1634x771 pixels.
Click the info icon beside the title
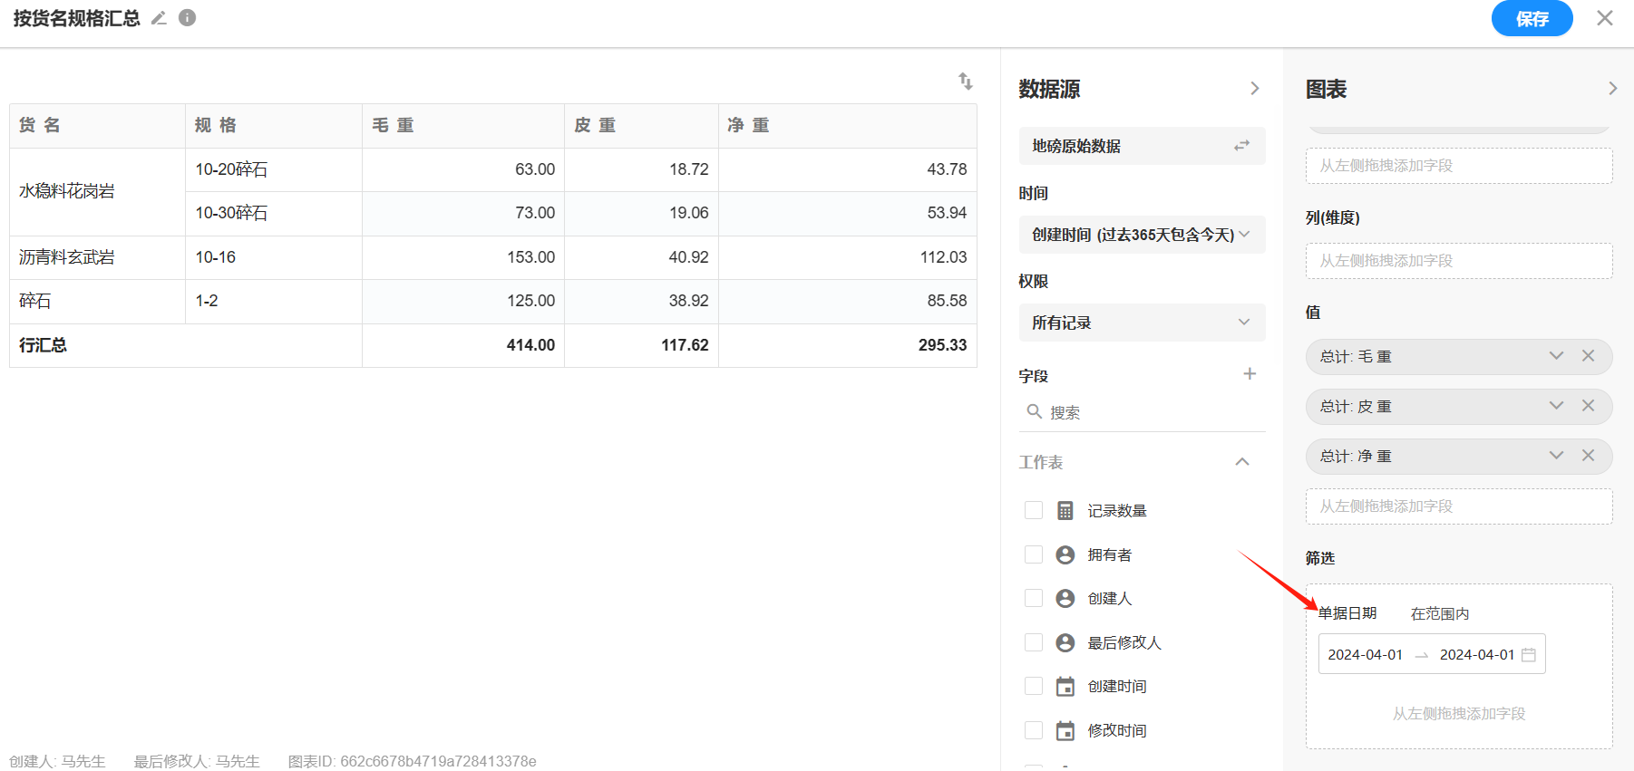click(x=188, y=18)
